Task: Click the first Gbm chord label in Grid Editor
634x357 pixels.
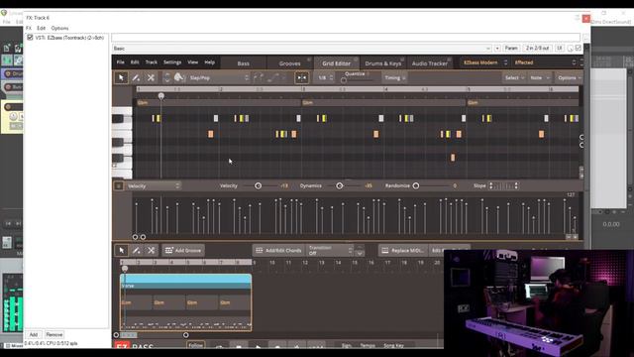Action: click(143, 103)
